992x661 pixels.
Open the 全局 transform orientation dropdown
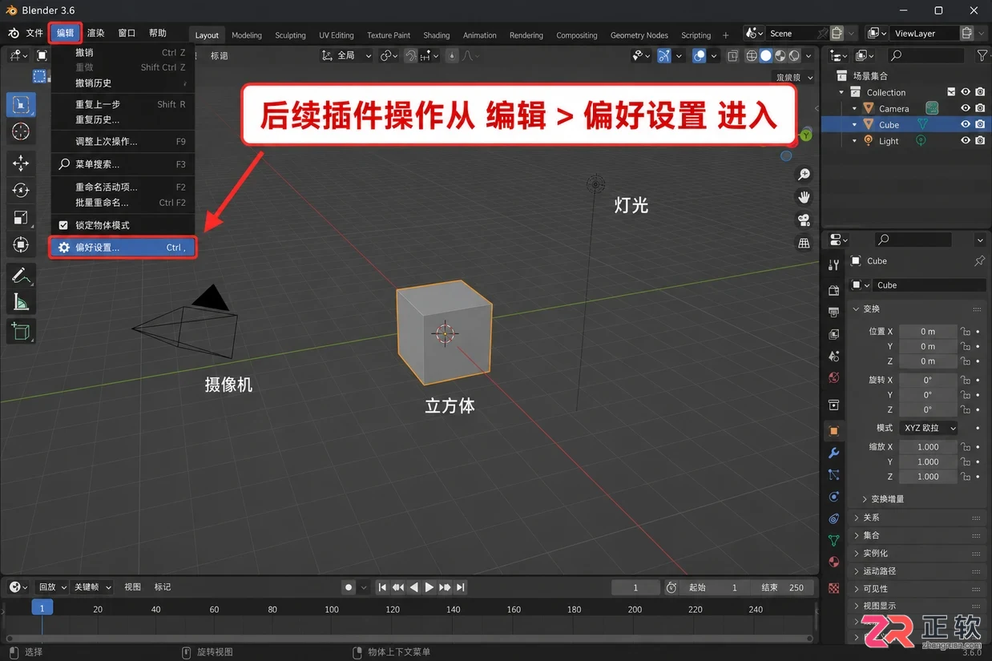(347, 55)
